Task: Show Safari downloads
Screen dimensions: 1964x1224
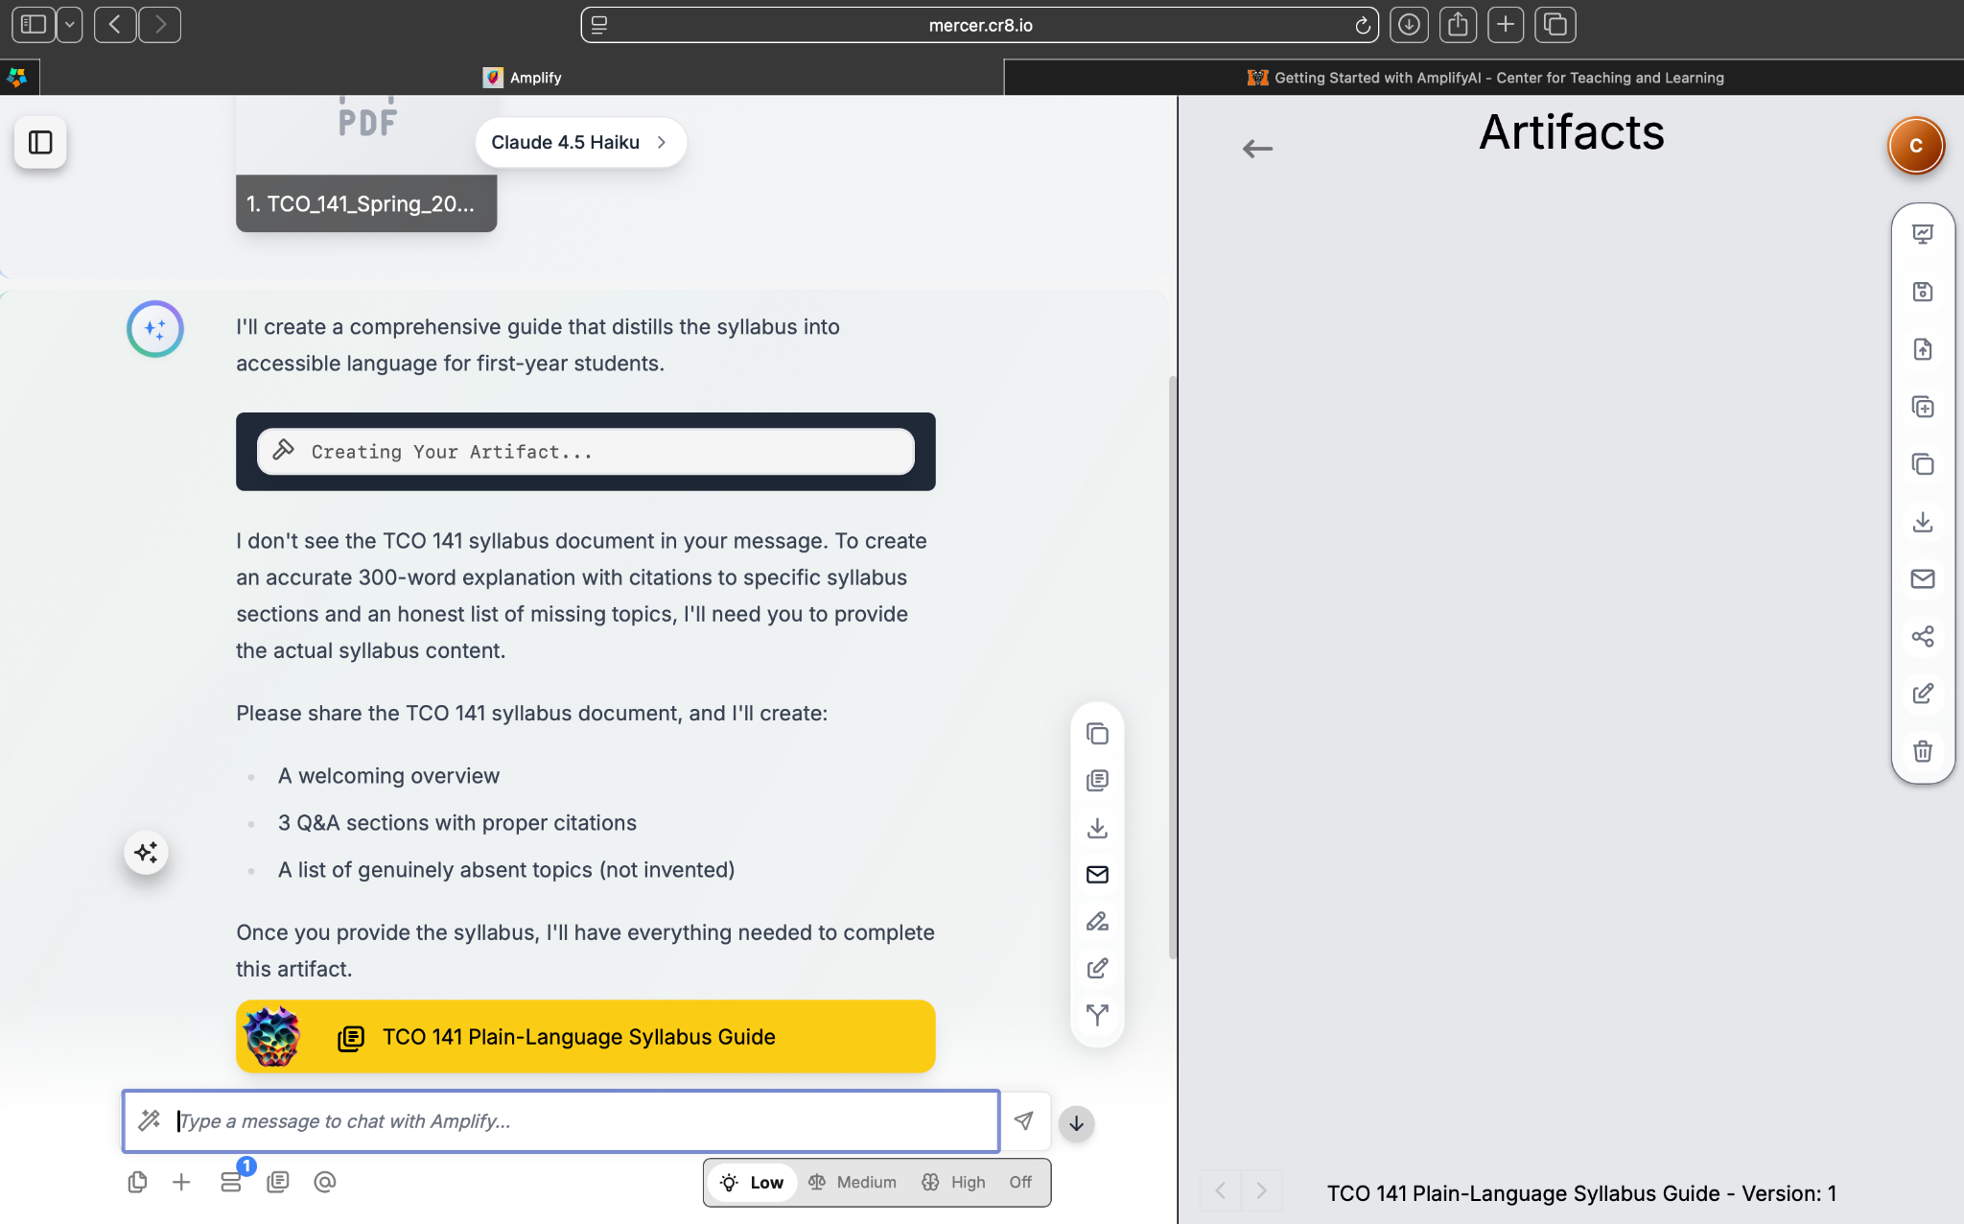Action: point(1409,25)
